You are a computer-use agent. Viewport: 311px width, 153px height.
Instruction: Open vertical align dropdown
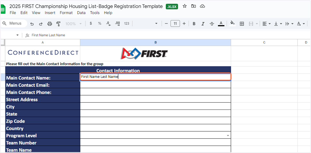[278, 24]
